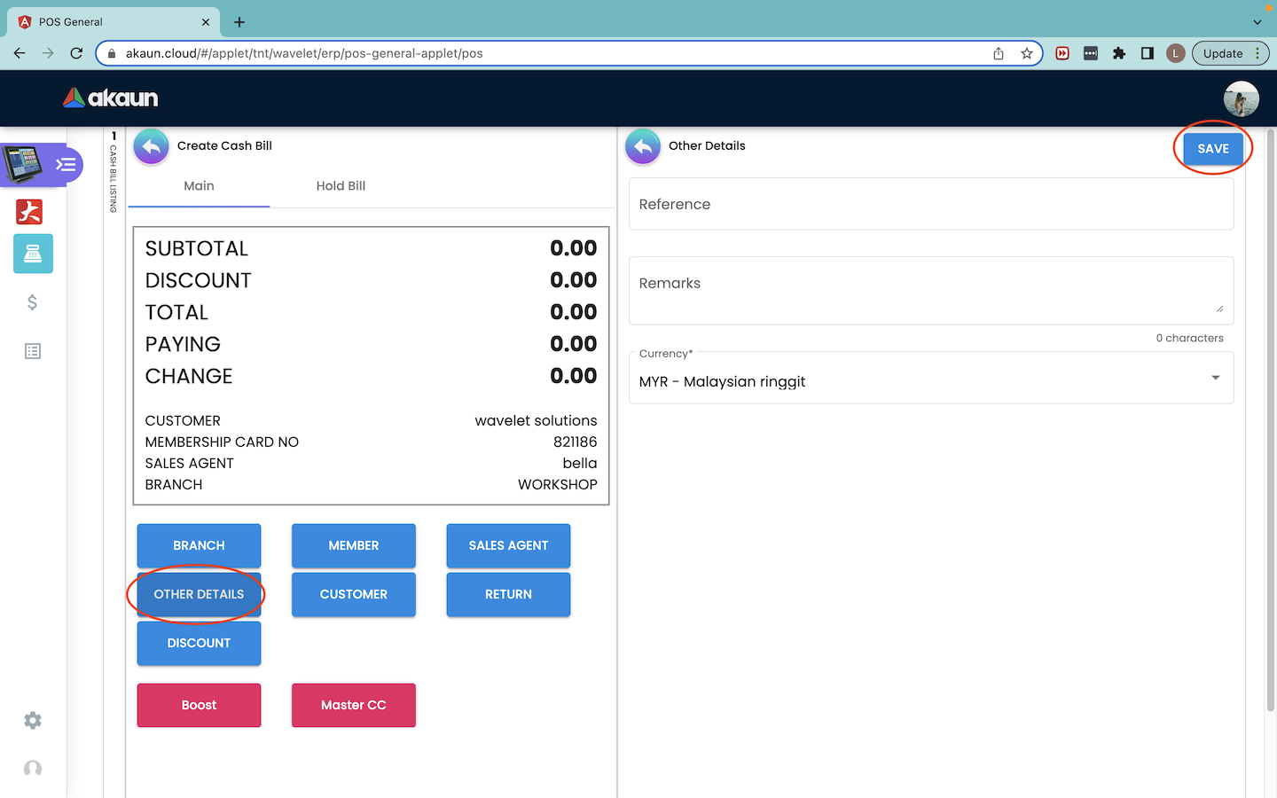This screenshot has width=1277, height=798.
Task: Open the browser extensions puzzle icon
Action: pyautogui.click(x=1119, y=53)
